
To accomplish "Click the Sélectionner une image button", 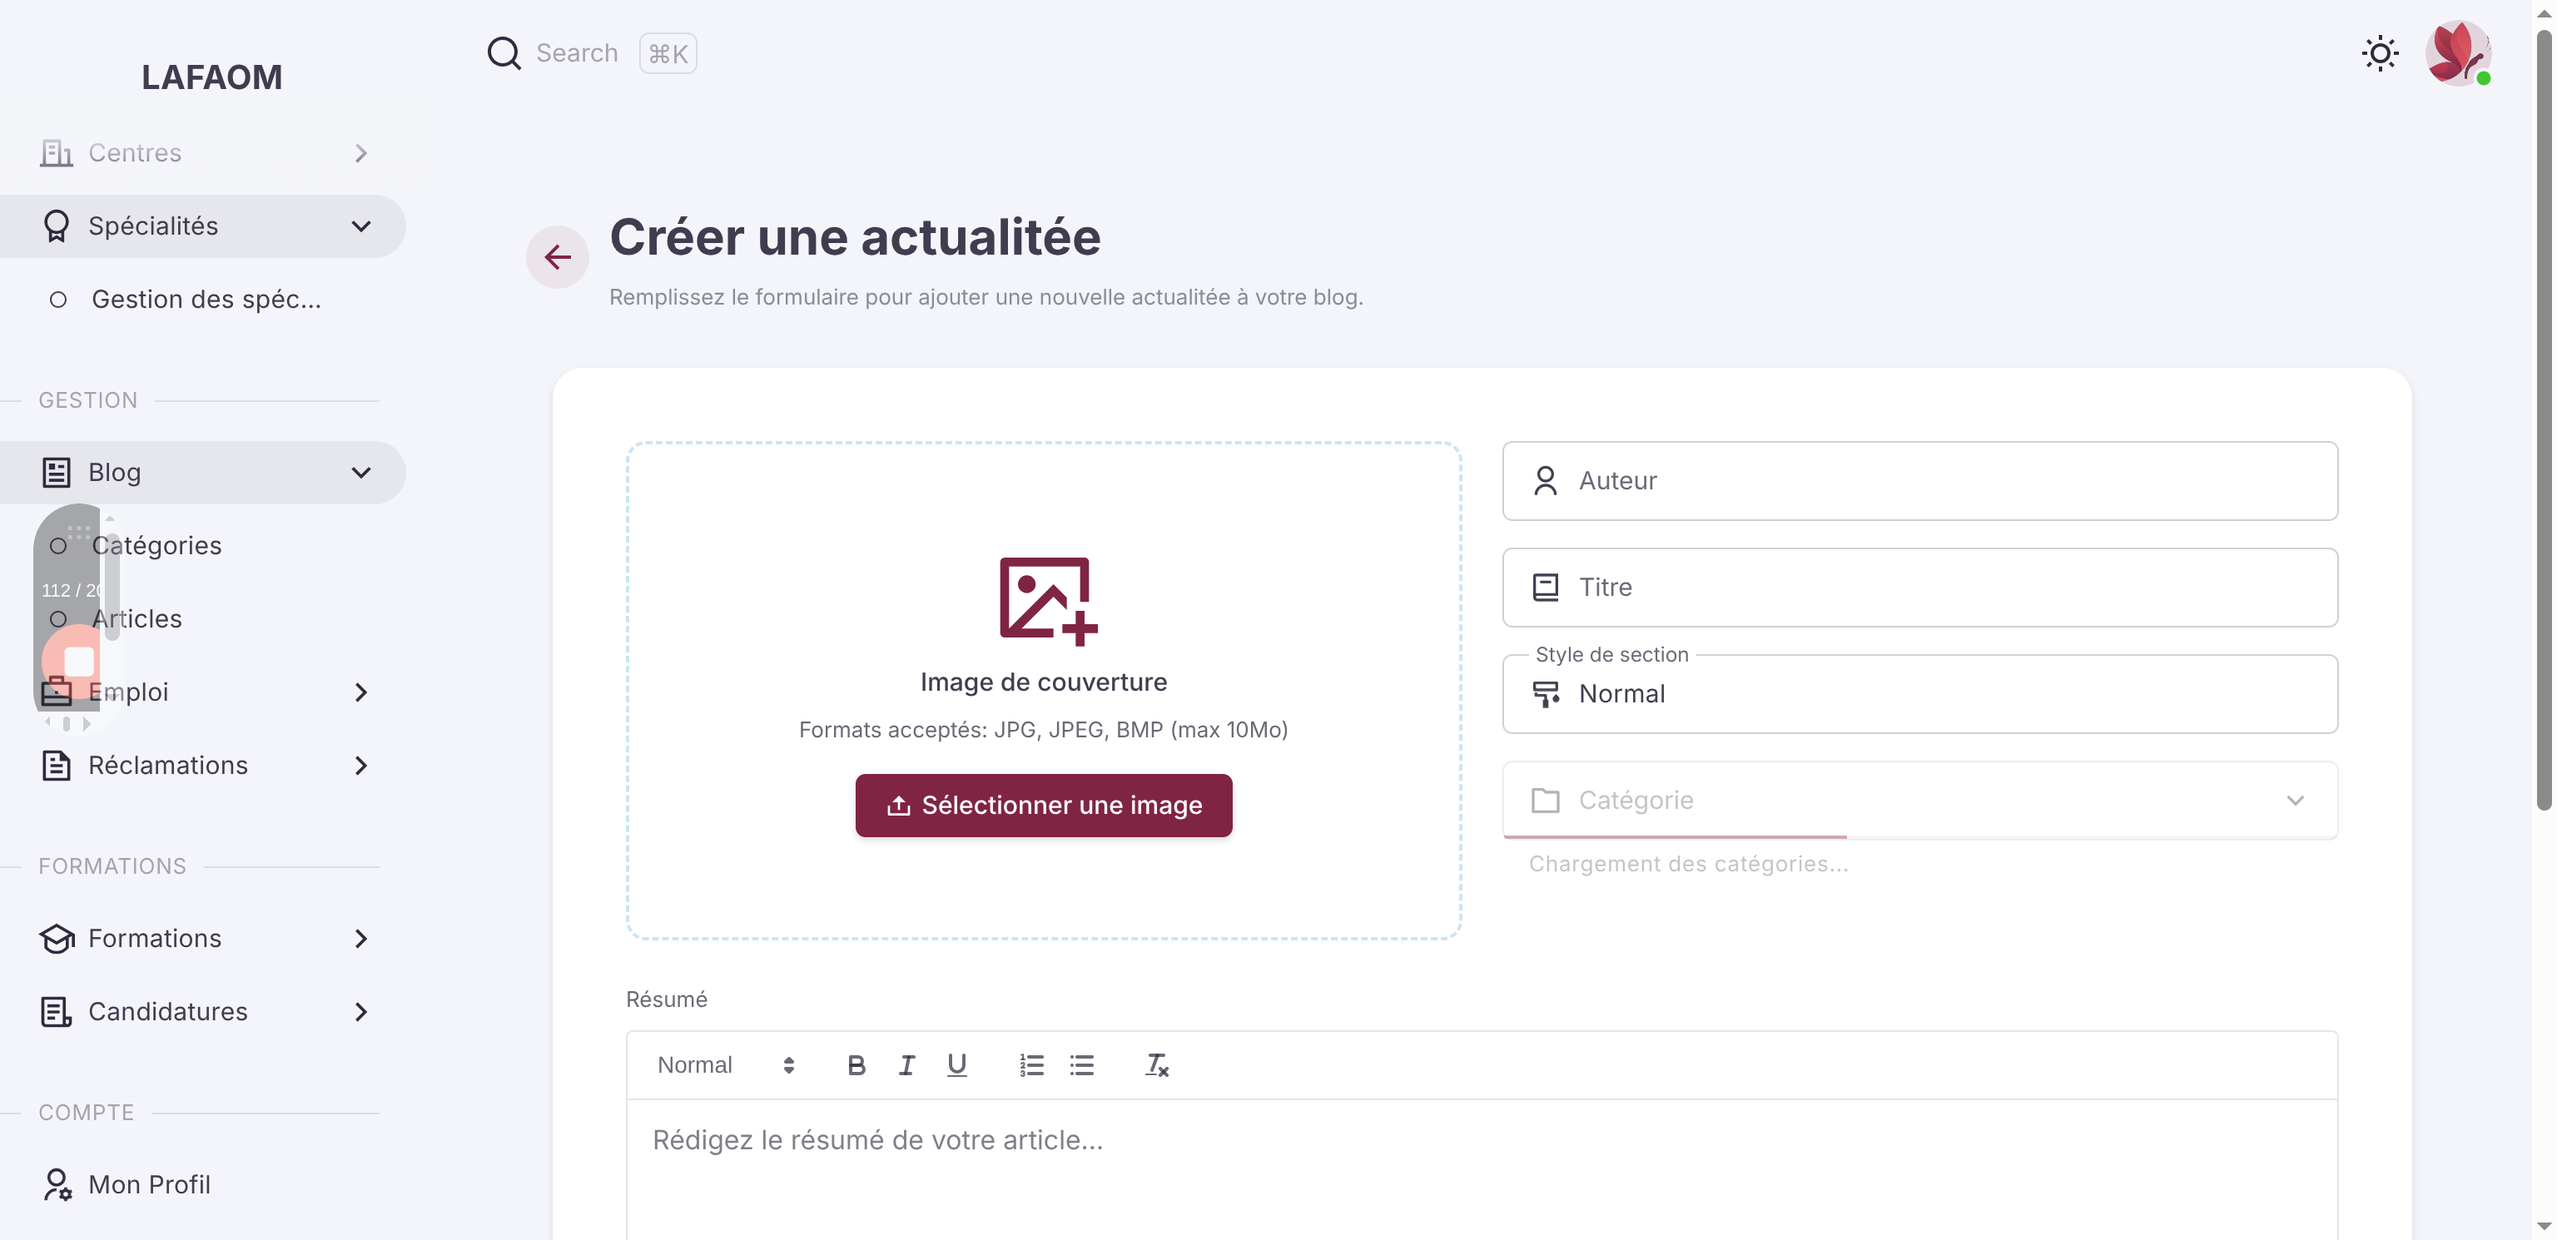I will [x=1043, y=805].
